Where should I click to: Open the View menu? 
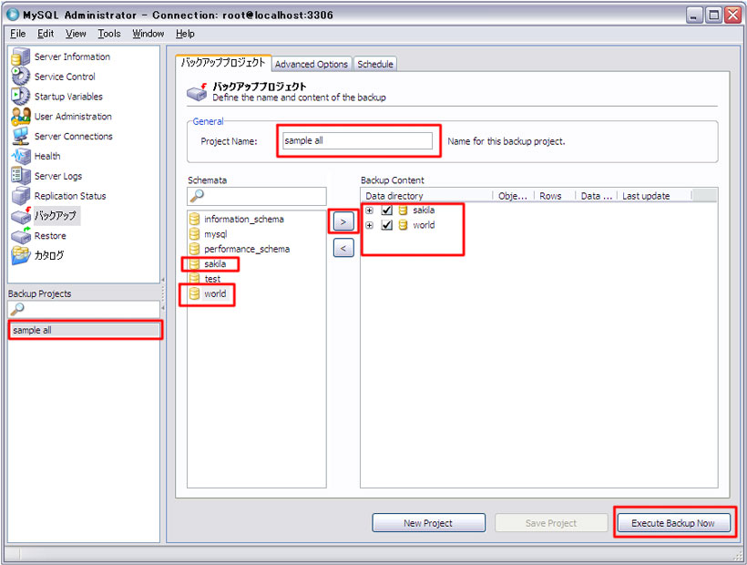point(76,34)
